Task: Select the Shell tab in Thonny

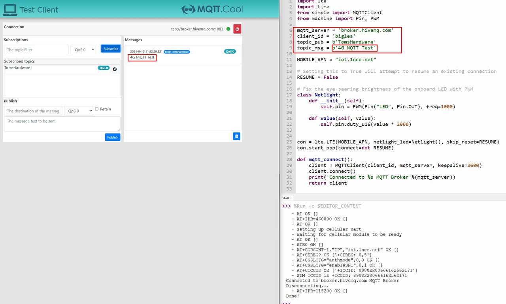Action: 285,198
